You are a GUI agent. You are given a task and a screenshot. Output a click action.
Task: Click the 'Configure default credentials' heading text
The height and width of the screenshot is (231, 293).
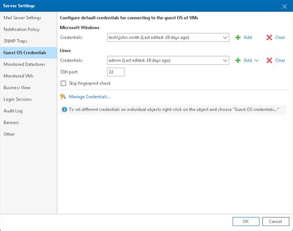tap(129, 18)
